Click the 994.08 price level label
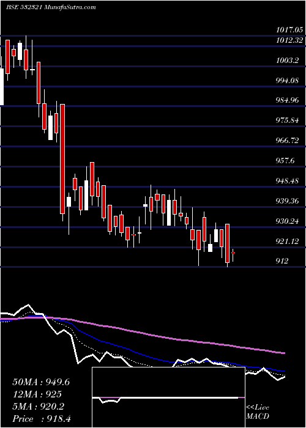Screen dimensions: 306x428 click(287, 81)
